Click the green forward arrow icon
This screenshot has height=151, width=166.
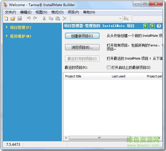[x=152, y=26]
